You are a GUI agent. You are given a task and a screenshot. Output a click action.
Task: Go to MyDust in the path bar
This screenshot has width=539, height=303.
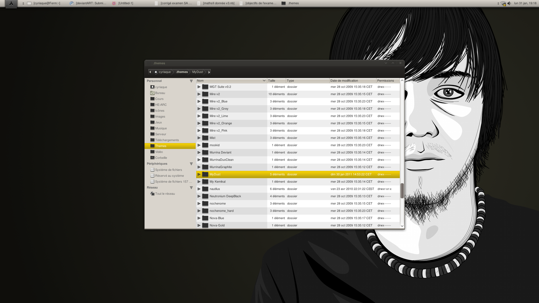coord(198,72)
